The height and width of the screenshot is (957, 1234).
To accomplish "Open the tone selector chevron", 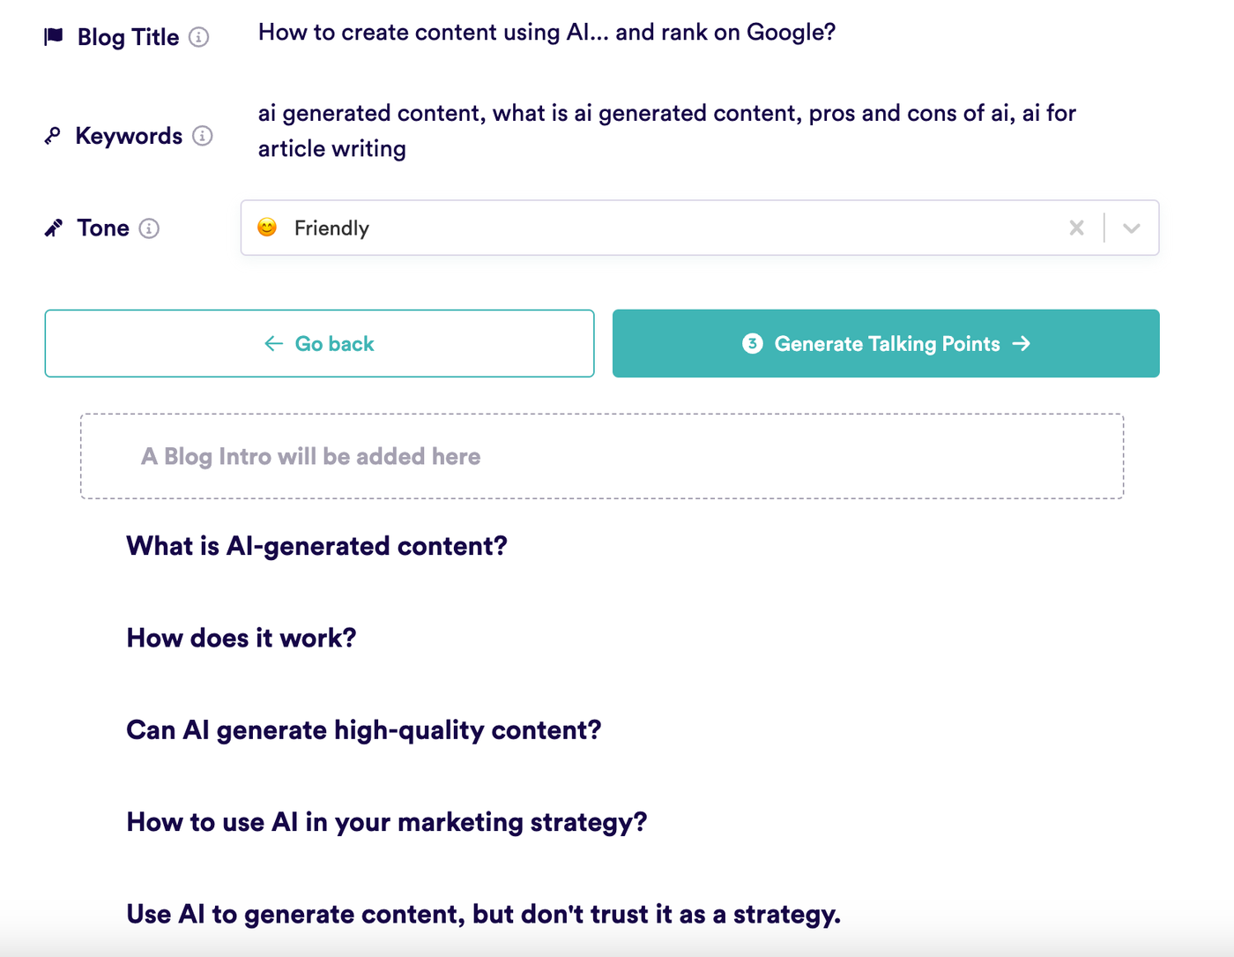I will (x=1131, y=228).
